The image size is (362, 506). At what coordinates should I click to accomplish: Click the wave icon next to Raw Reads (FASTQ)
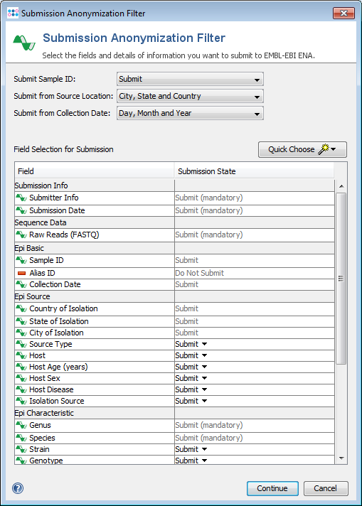(x=21, y=235)
